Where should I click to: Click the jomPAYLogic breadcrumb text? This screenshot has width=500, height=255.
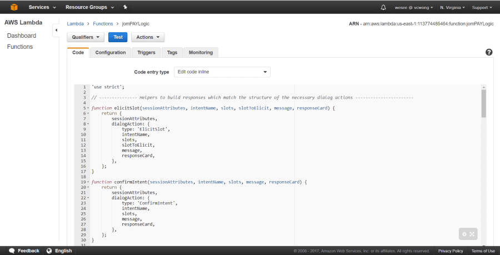point(136,23)
